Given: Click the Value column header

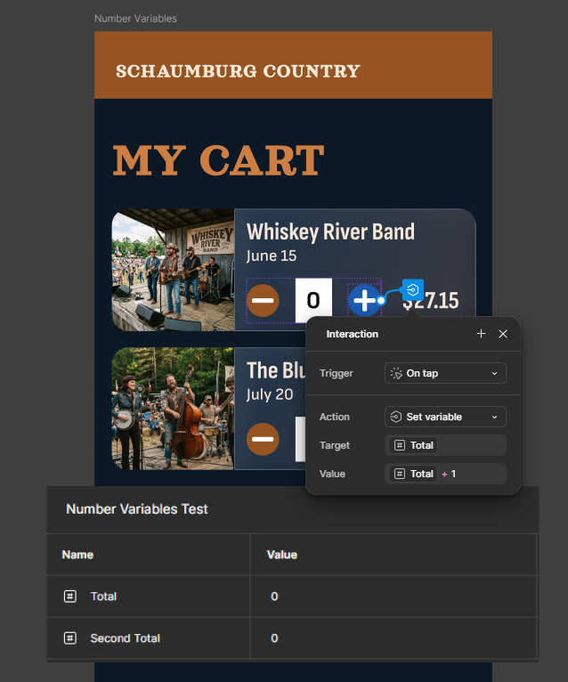Looking at the screenshot, I should (x=282, y=555).
